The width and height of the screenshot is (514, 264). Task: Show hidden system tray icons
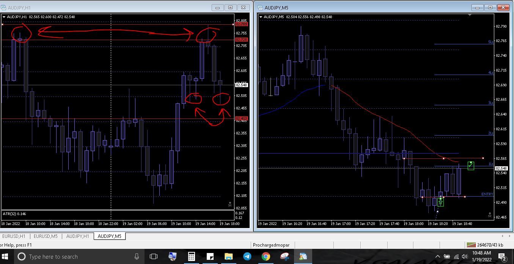pos(438,256)
